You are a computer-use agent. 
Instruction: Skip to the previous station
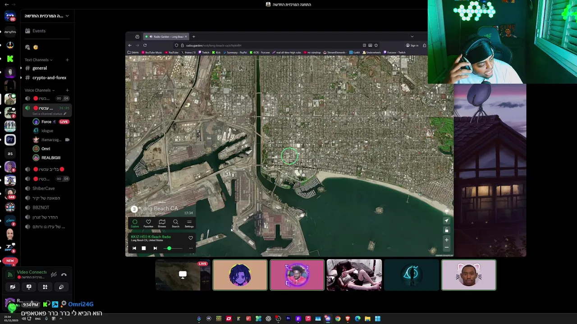(134, 248)
